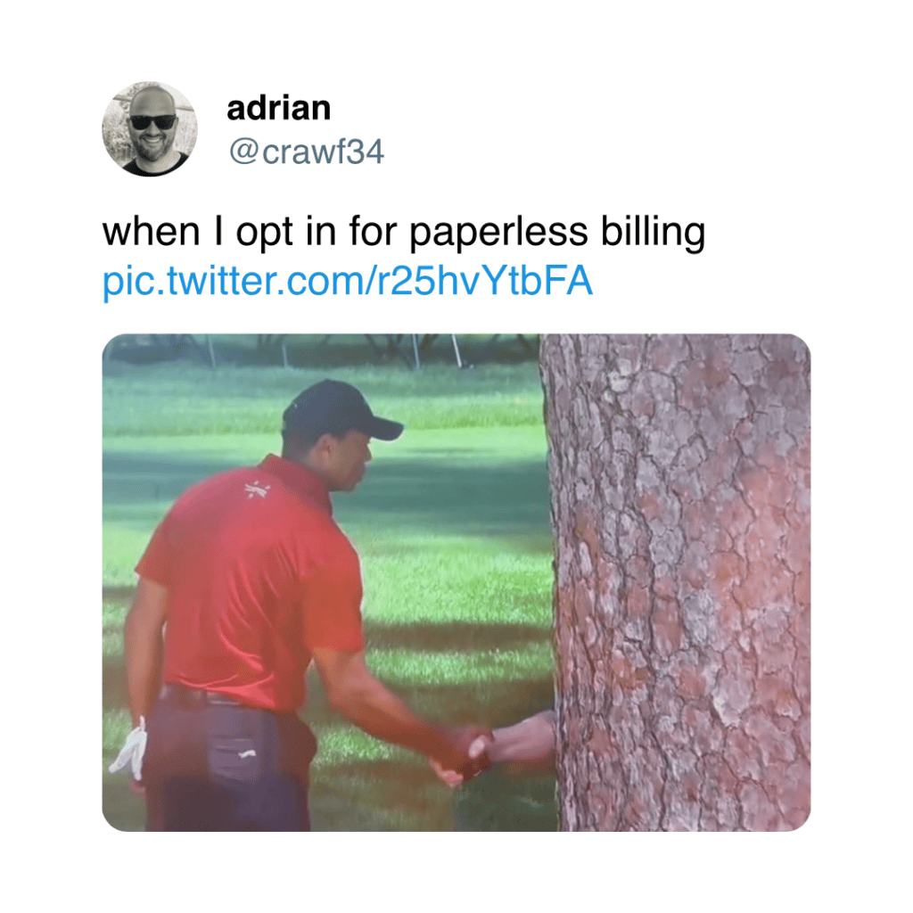Viewport: 913px width, 913px height.
Task: Click the white golf glove in back pocket
Action: tap(129, 751)
